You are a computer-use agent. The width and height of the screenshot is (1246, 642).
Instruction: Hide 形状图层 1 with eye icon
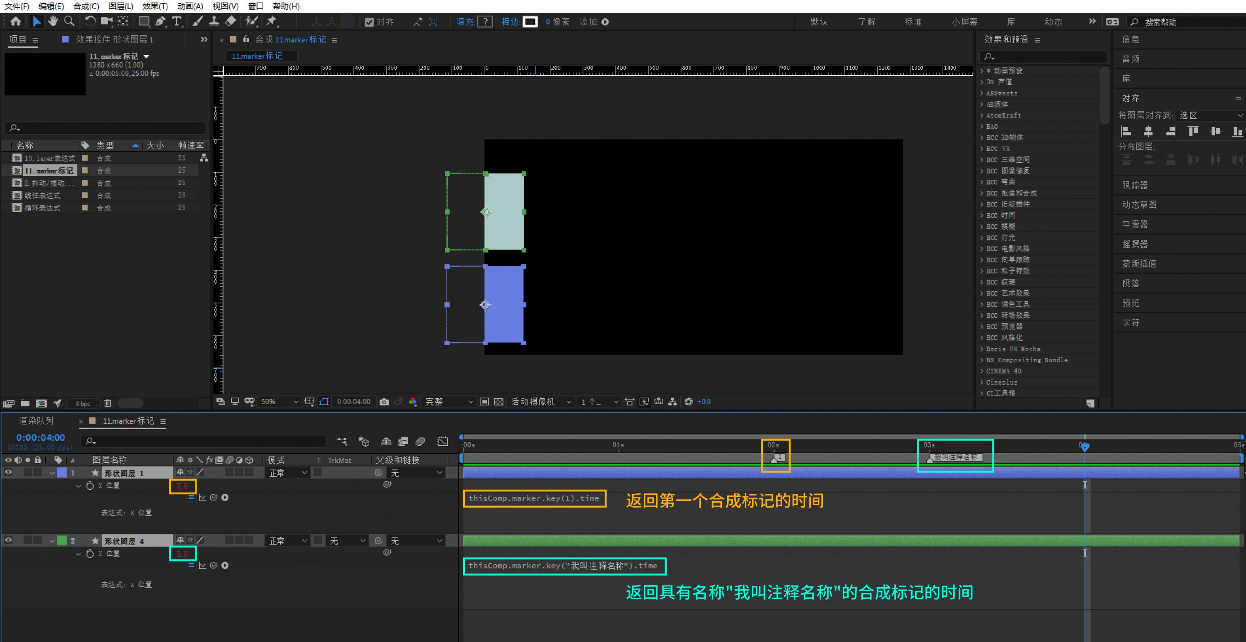pyautogui.click(x=8, y=473)
